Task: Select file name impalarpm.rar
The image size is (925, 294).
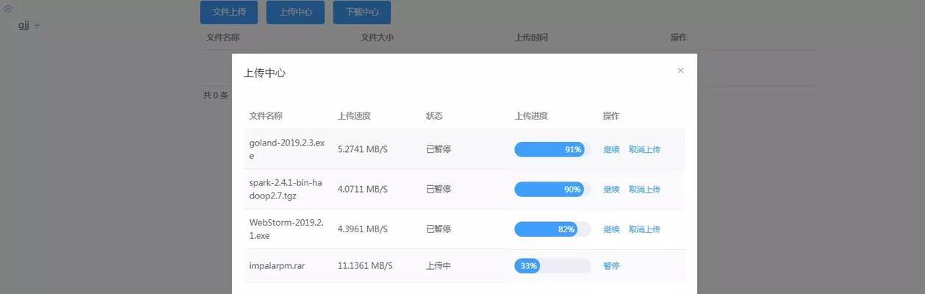Action: pos(277,265)
